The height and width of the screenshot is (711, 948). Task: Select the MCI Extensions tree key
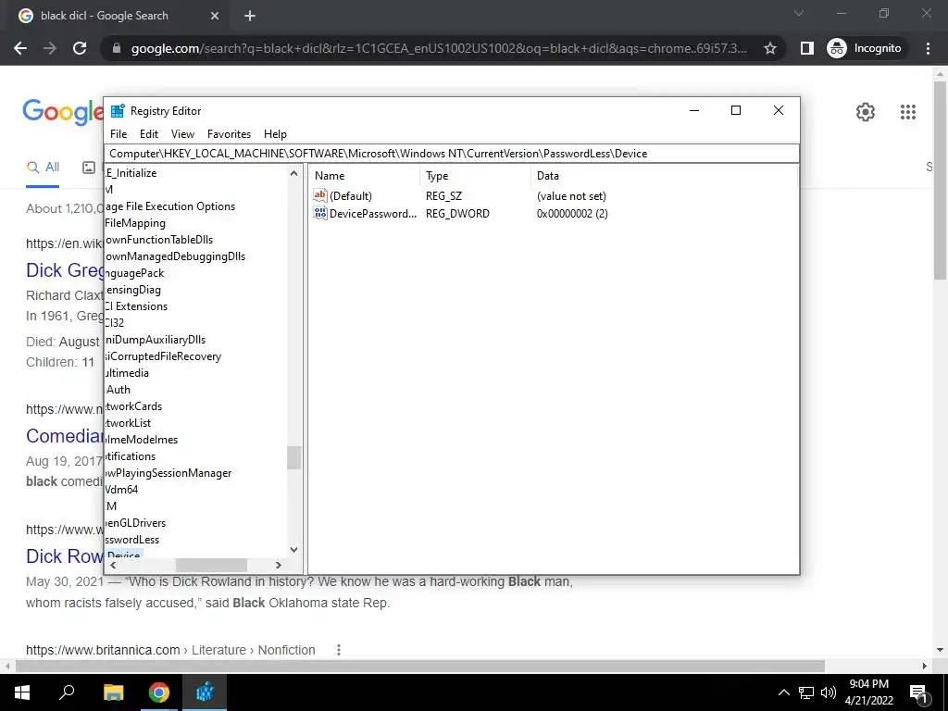137,306
